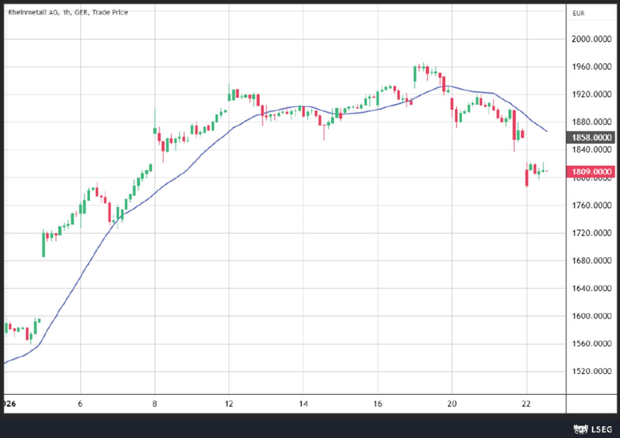Click date label 14 on time axis
Viewport: 620px width, 438px height.
pyautogui.click(x=303, y=404)
